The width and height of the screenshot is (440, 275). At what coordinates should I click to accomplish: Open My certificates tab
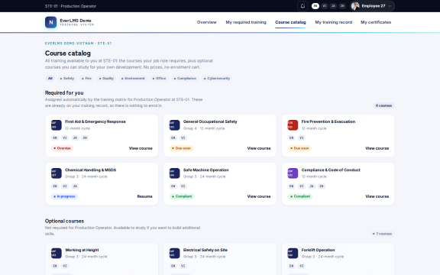pyautogui.click(x=376, y=22)
